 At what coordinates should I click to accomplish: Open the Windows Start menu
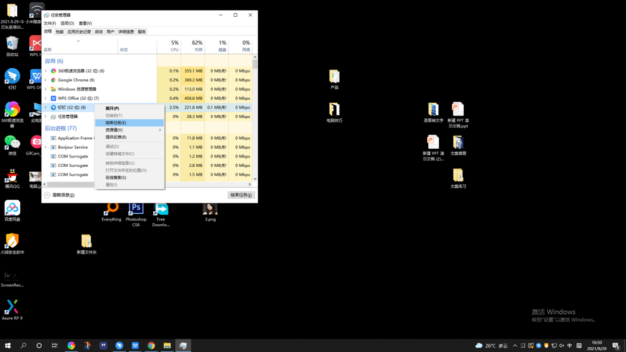[8, 345]
